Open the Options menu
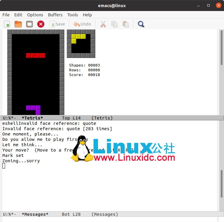 (x=35, y=15)
